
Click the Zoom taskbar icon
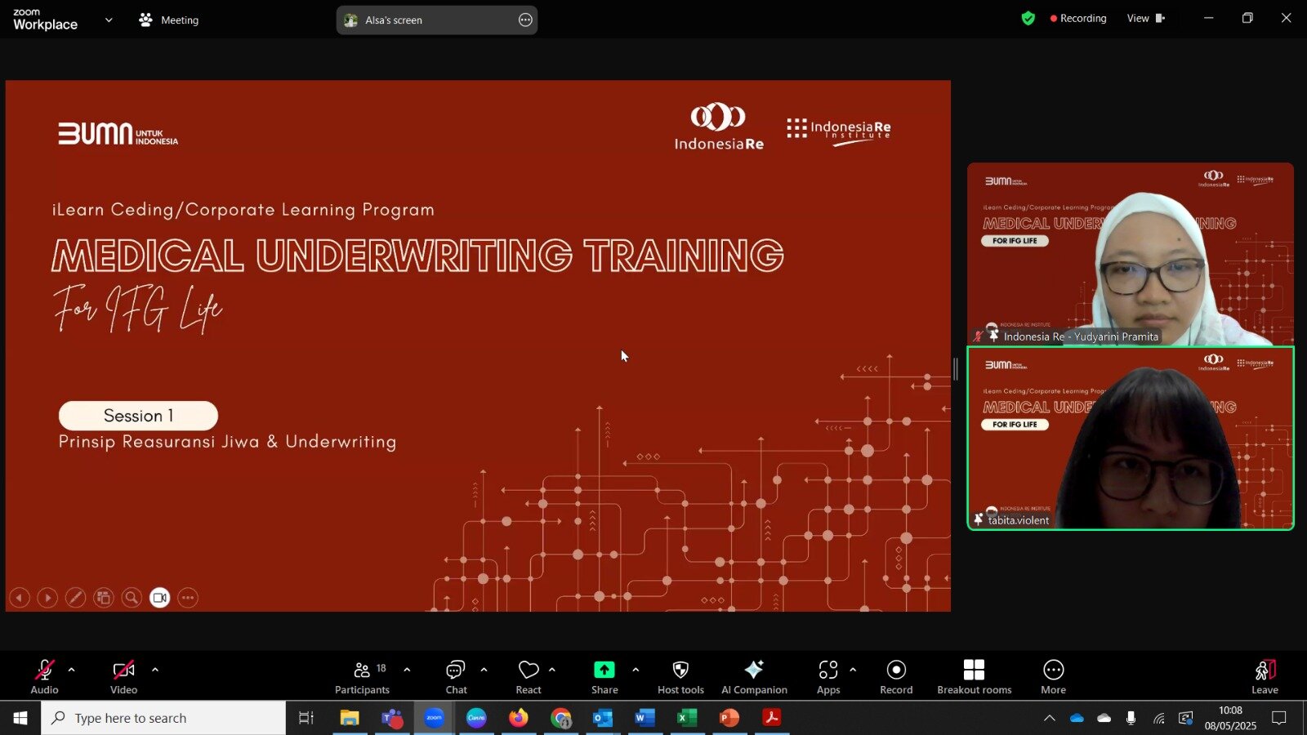click(x=434, y=718)
